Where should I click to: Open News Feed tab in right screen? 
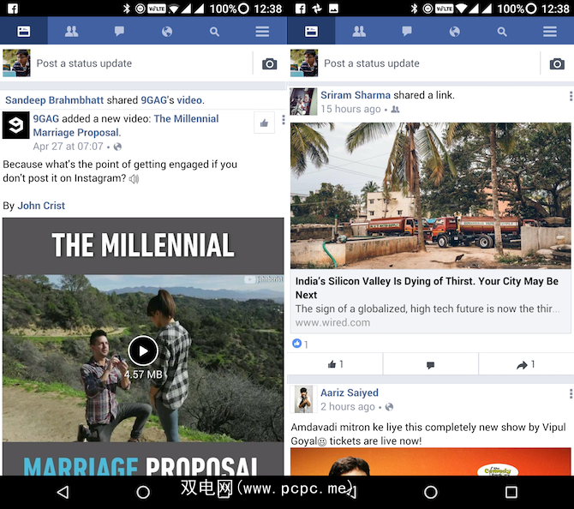click(x=311, y=31)
